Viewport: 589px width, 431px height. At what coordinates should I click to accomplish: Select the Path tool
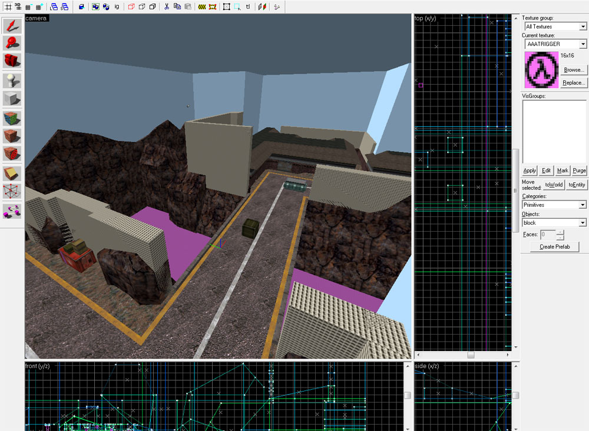pos(12,211)
